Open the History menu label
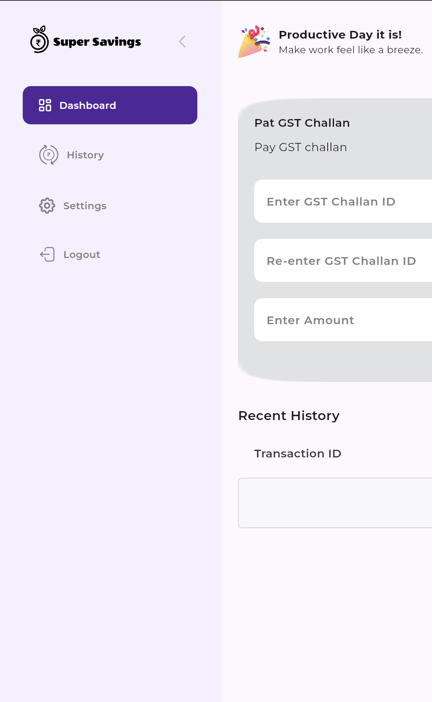Image resolution: width=432 pixels, height=702 pixels. [85, 155]
